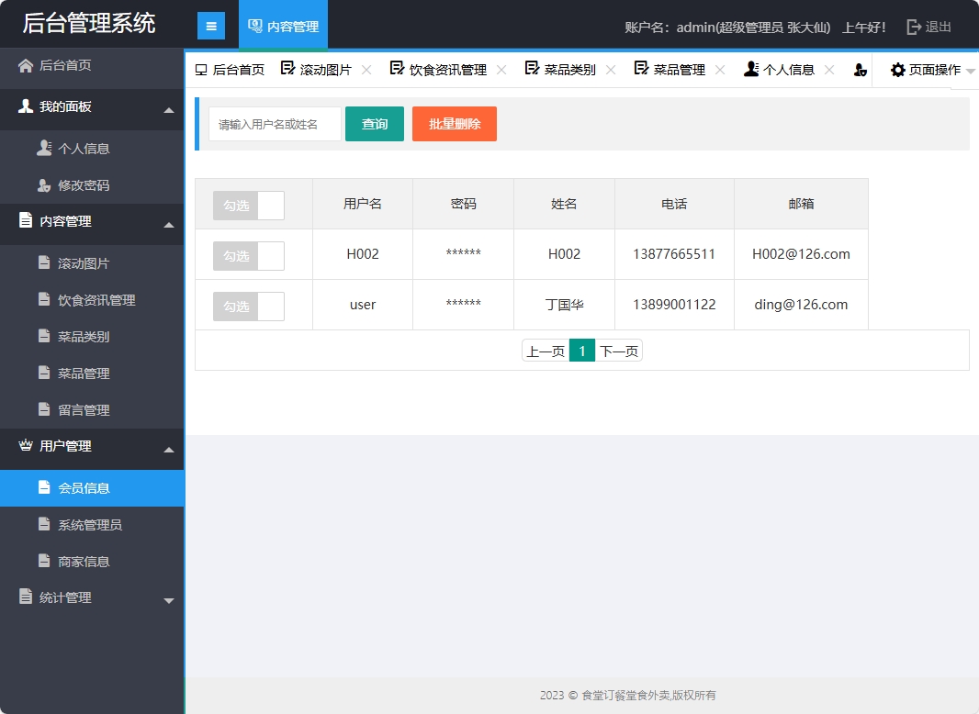Enable the 勾选 switch for user H002
The image size is (979, 714).
coord(249,254)
